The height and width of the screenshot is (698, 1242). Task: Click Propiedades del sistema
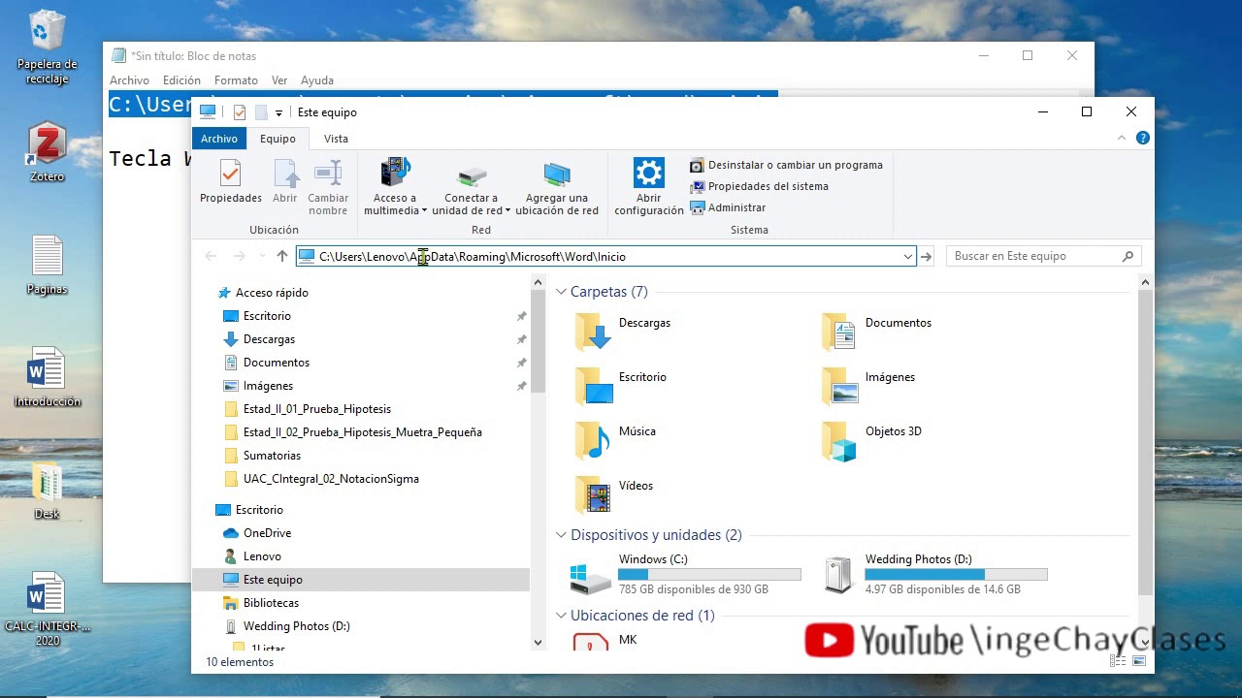759,186
